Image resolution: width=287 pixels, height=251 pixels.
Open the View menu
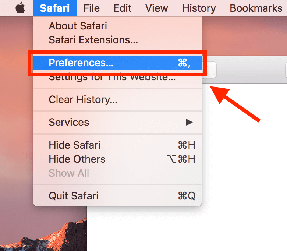(x=156, y=8)
